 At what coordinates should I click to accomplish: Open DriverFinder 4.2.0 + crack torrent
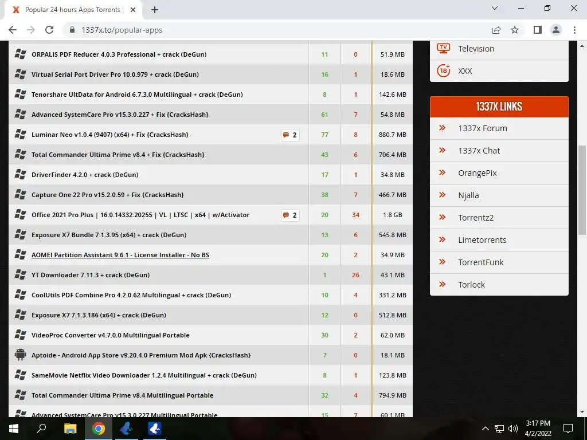coord(85,175)
